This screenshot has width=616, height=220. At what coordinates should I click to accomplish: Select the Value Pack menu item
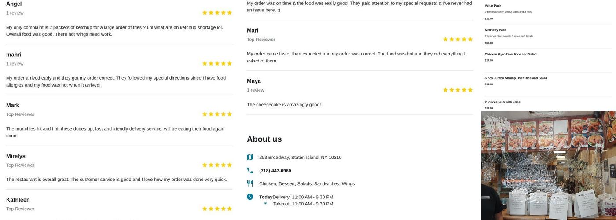[493, 6]
